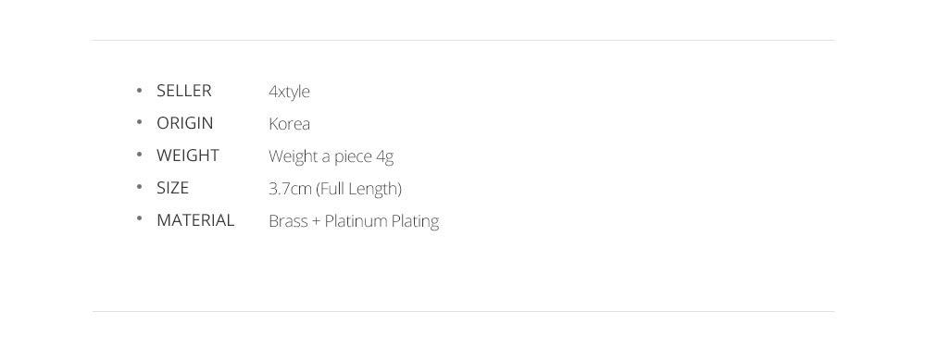Click '4g' in the weight value
The height and width of the screenshot is (361, 926).
point(384,157)
